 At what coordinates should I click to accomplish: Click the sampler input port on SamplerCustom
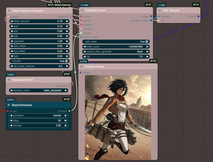[x=81, y=29]
